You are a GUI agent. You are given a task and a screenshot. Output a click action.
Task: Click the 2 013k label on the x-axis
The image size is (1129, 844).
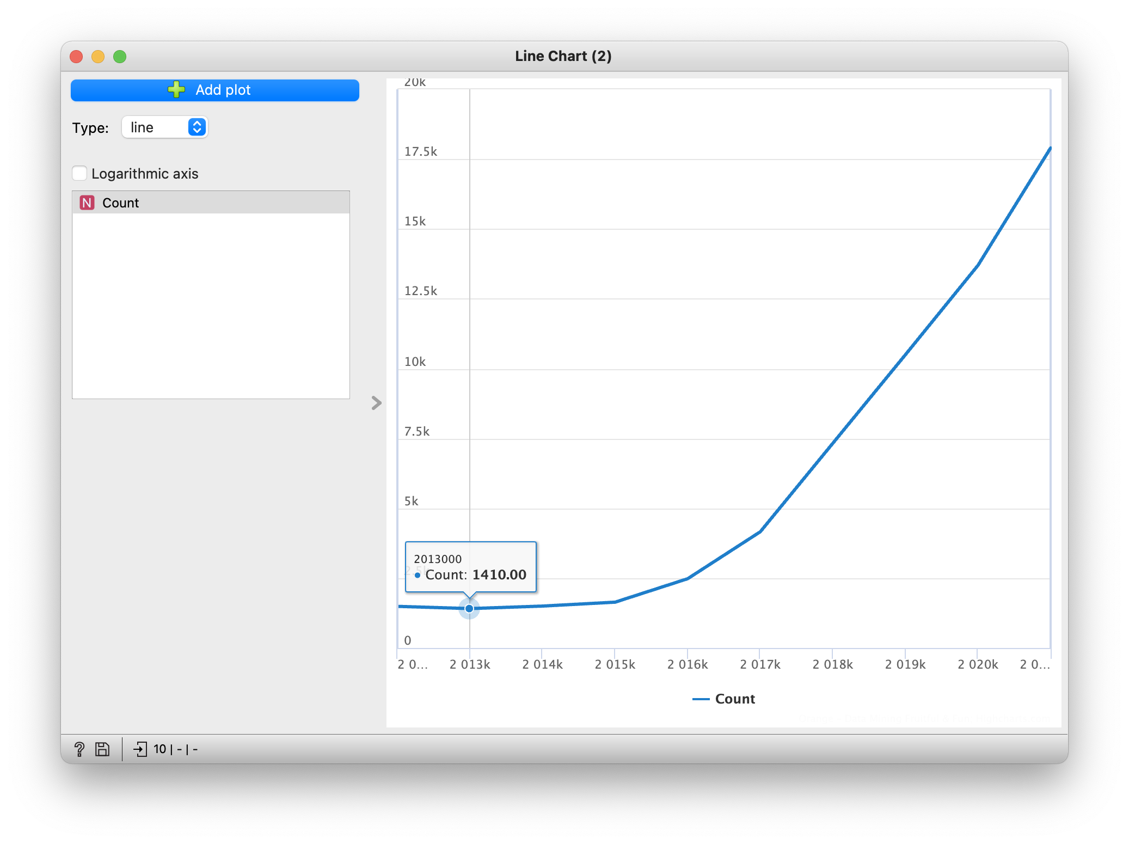point(470,664)
